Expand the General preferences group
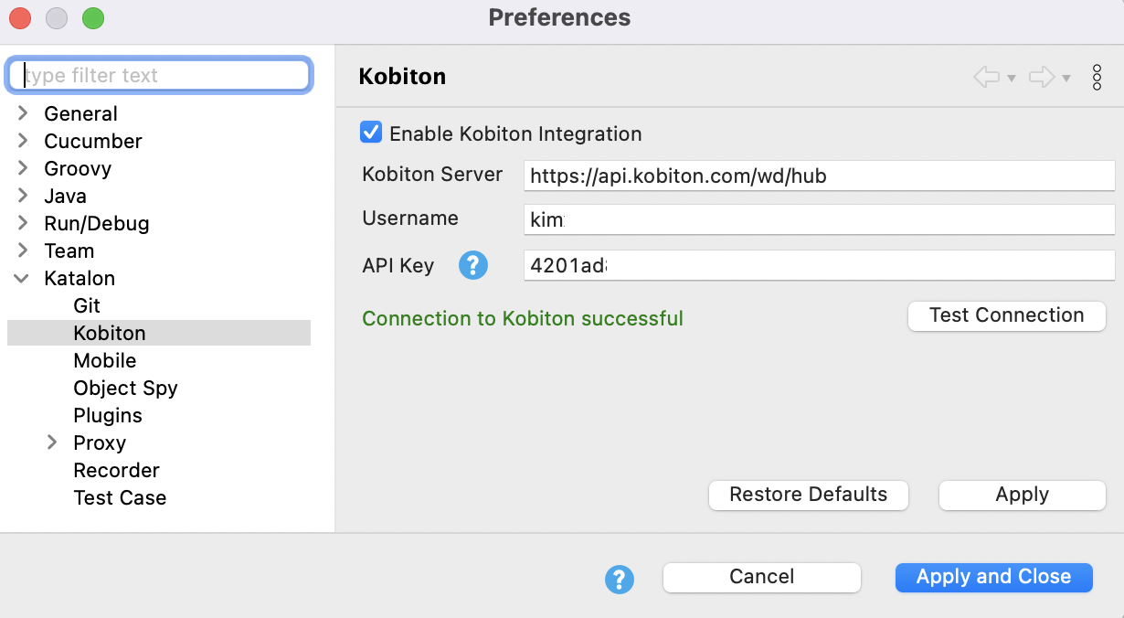The height and width of the screenshot is (618, 1124). (23, 113)
